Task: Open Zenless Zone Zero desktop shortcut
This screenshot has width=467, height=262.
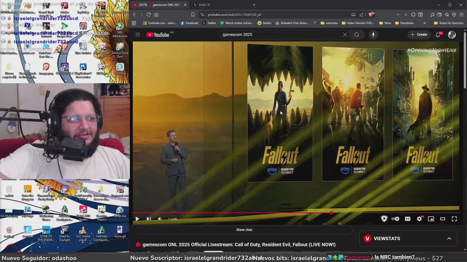Action: tap(120, 50)
